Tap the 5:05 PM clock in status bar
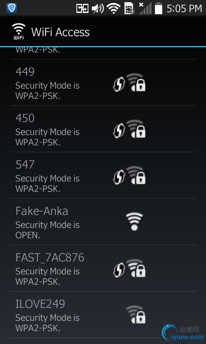 (x=185, y=9)
